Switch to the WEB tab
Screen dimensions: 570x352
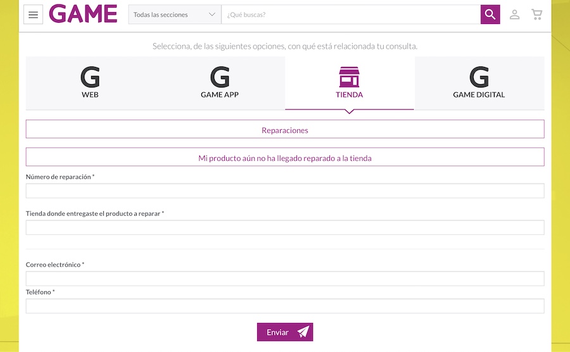tap(90, 95)
